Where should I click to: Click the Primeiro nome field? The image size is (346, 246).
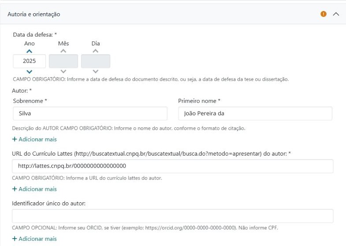[255, 113]
